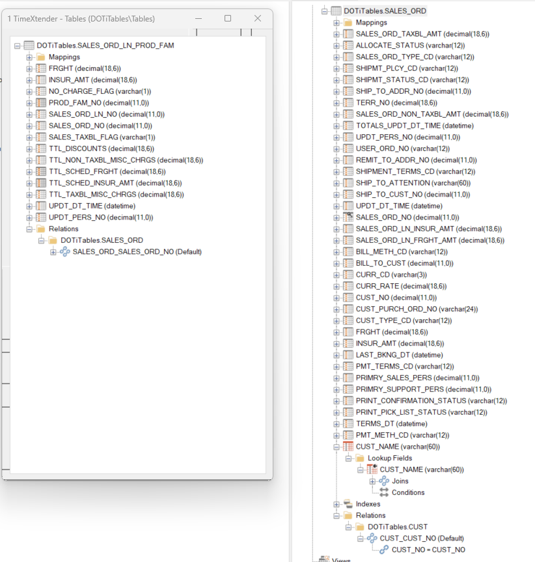The width and height of the screenshot is (535, 562).
Task: Click the field icon next to NO_CHARGE_FLAG
Action: 41,91
